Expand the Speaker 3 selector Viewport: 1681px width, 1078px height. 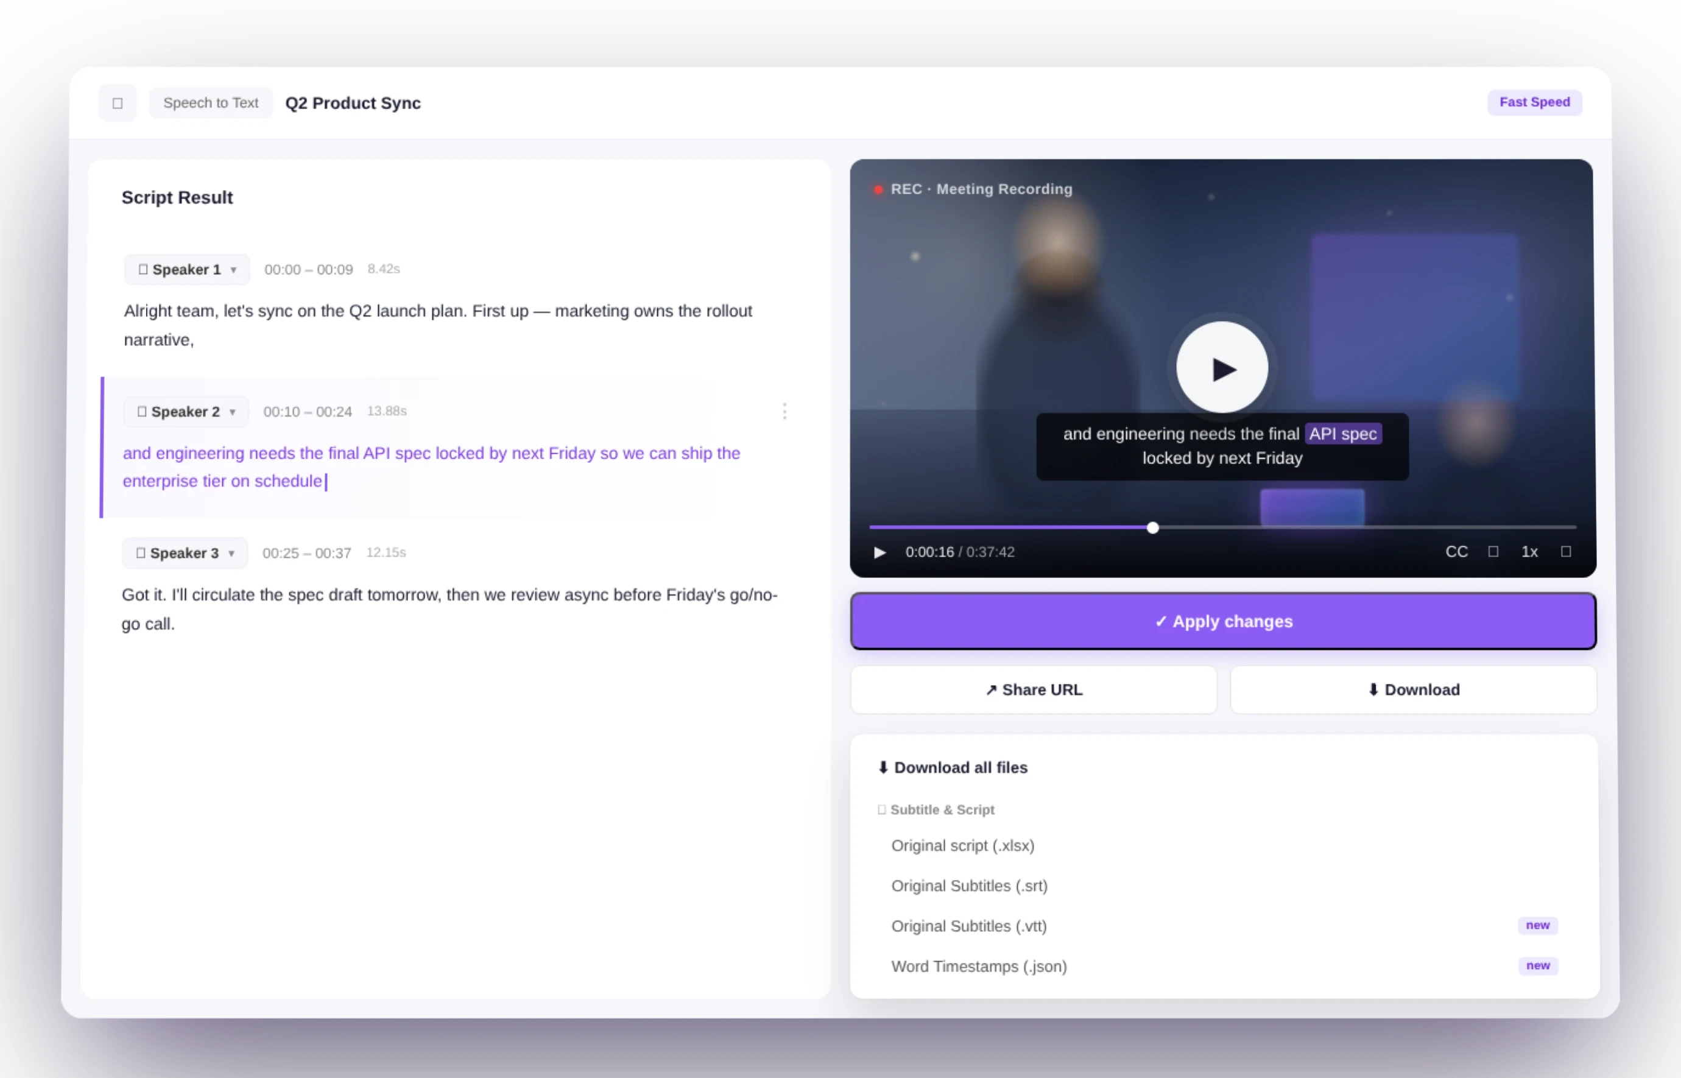coord(231,553)
